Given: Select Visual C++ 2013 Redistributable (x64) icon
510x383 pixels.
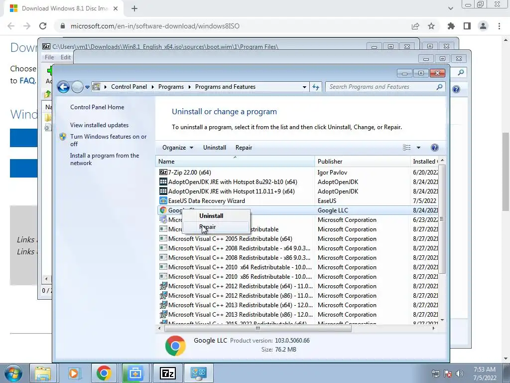Looking at the screenshot, I should tap(163, 305).
